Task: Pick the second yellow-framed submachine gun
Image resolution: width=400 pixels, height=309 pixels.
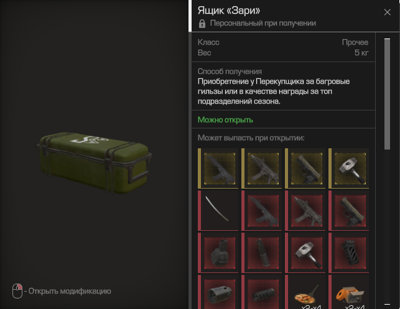Action: click(262, 168)
